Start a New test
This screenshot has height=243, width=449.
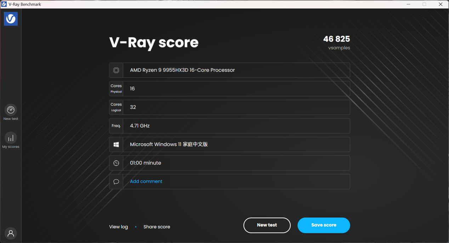pos(267,225)
